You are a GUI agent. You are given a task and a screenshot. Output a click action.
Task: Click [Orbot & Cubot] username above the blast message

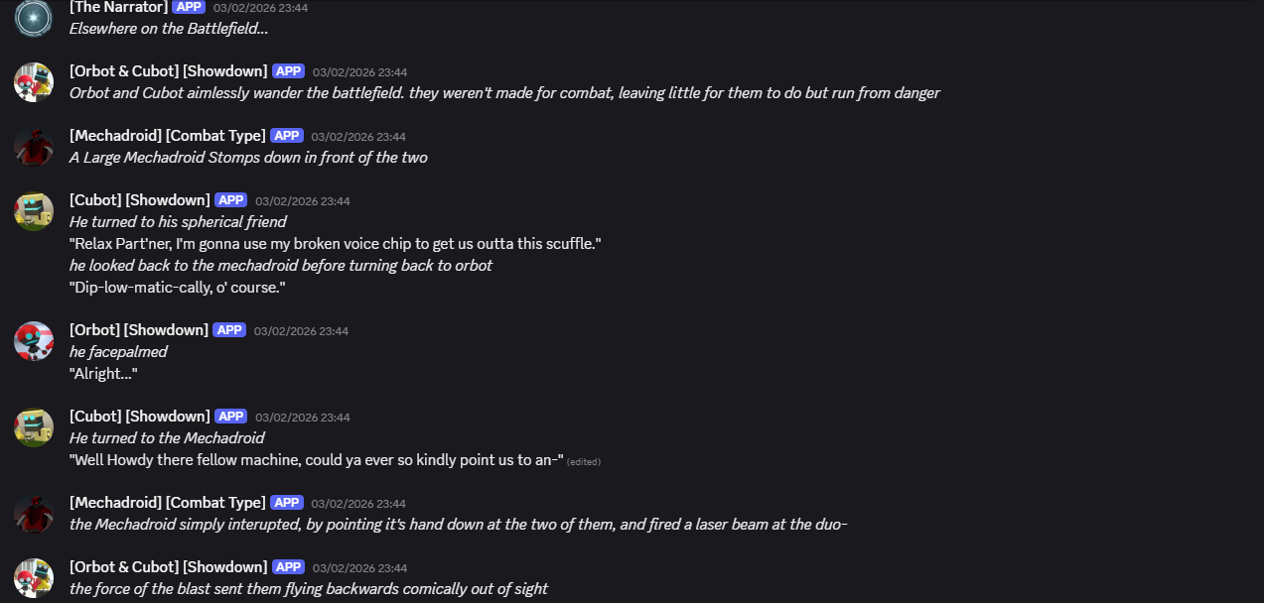tap(168, 567)
